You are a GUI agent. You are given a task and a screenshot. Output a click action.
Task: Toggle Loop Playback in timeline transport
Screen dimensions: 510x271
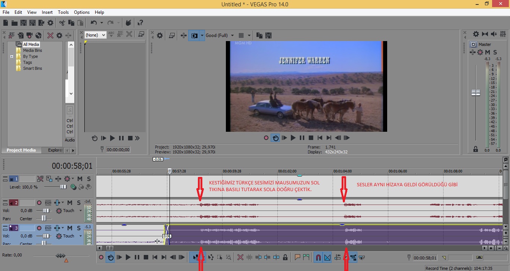click(x=110, y=257)
